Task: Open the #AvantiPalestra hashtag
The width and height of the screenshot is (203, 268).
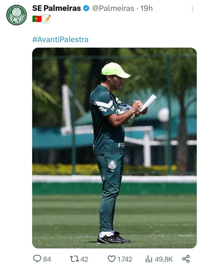Action: click(x=60, y=40)
